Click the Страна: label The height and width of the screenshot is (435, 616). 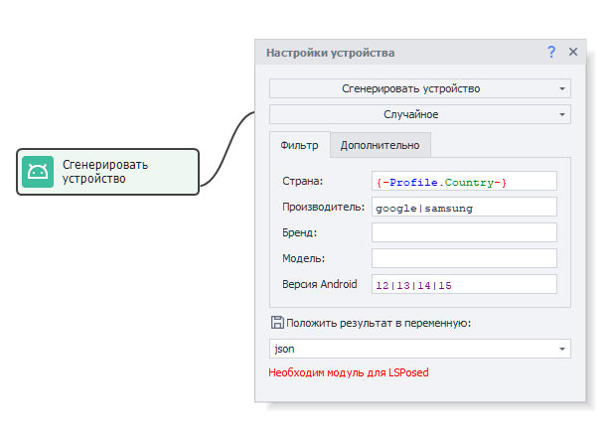(303, 181)
